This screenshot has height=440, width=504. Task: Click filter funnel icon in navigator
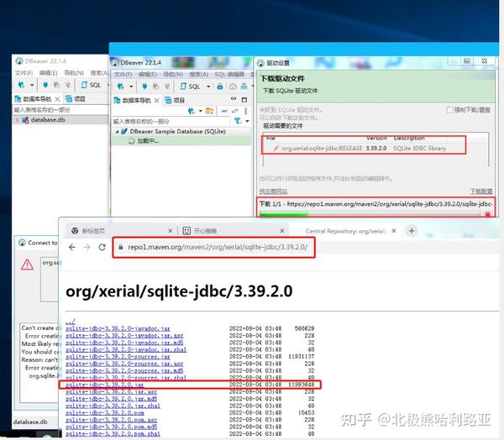click(238, 121)
